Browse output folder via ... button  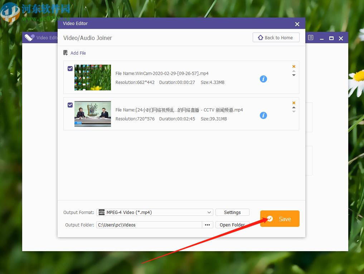tap(207, 225)
